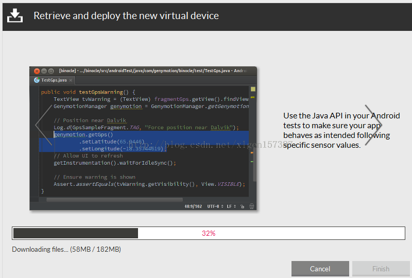Select the TestGps.java editor tab

tap(54, 80)
